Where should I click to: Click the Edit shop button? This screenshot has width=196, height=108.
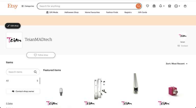13,26
